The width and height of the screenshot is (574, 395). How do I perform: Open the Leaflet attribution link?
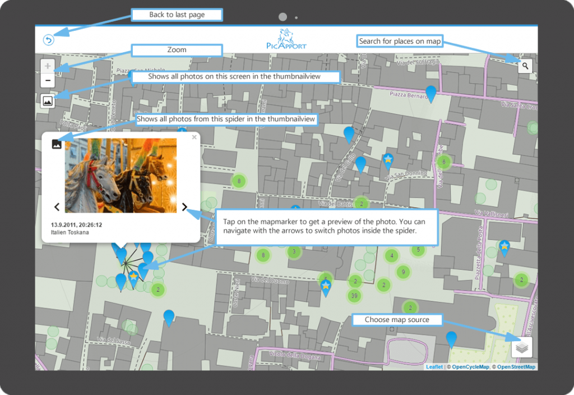click(x=434, y=367)
